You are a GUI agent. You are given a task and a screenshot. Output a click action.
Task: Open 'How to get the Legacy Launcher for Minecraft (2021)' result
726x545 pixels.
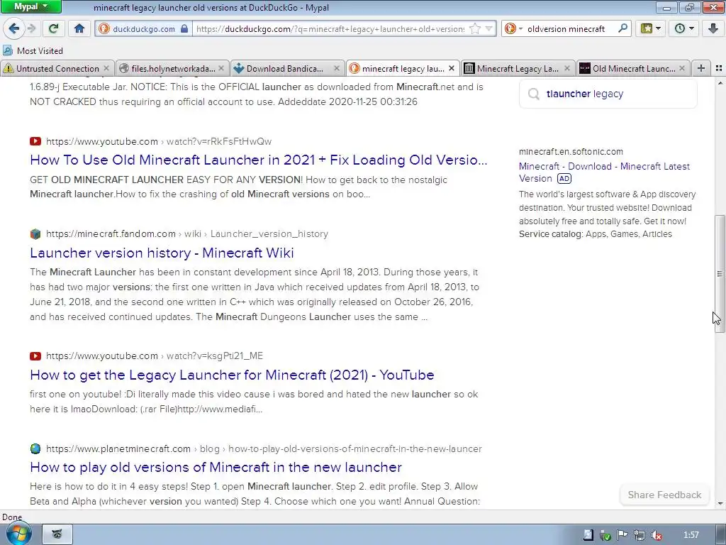tap(232, 375)
